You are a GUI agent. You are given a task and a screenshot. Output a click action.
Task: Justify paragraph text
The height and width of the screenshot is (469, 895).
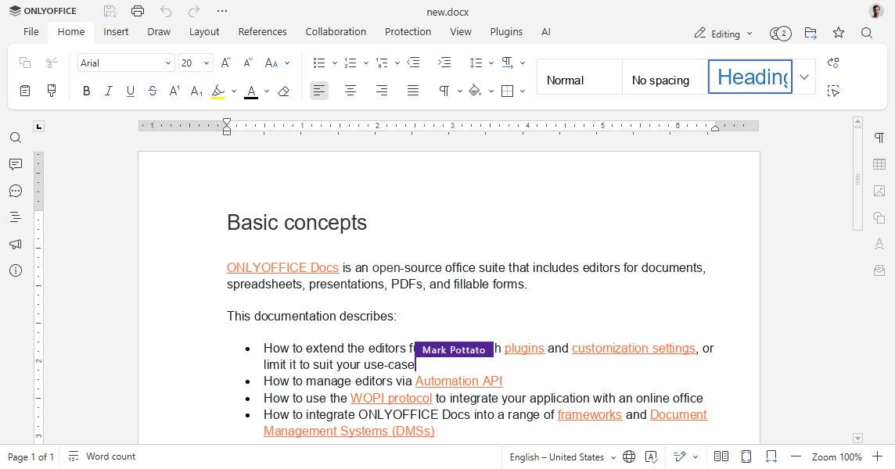click(413, 91)
